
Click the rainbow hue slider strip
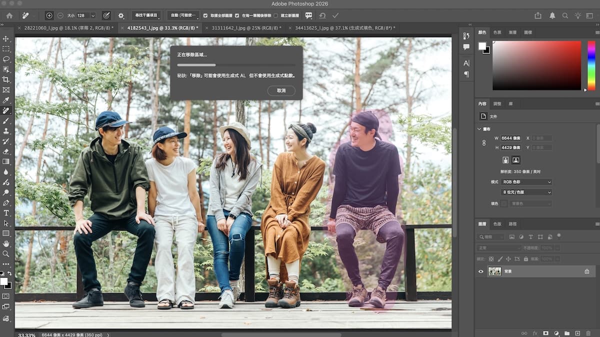tap(591, 65)
